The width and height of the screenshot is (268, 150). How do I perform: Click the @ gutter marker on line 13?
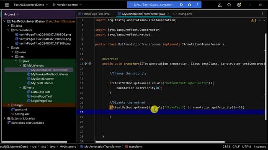coord(90,64)
